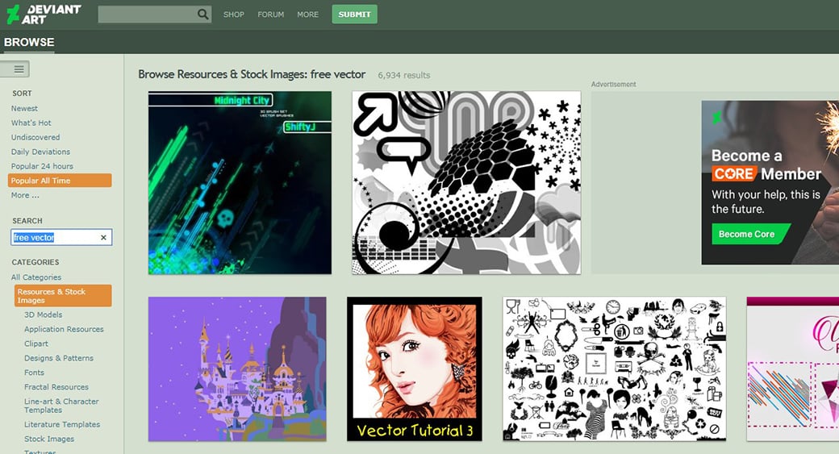Open the Forum menu item
This screenshot has height=454, width=839.
[x=270, y=15]
